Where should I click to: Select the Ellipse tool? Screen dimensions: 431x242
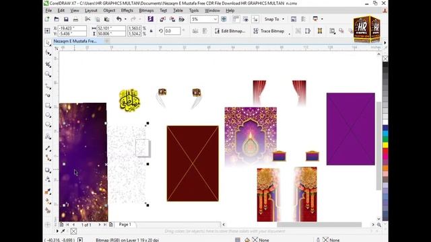point(48,115)
